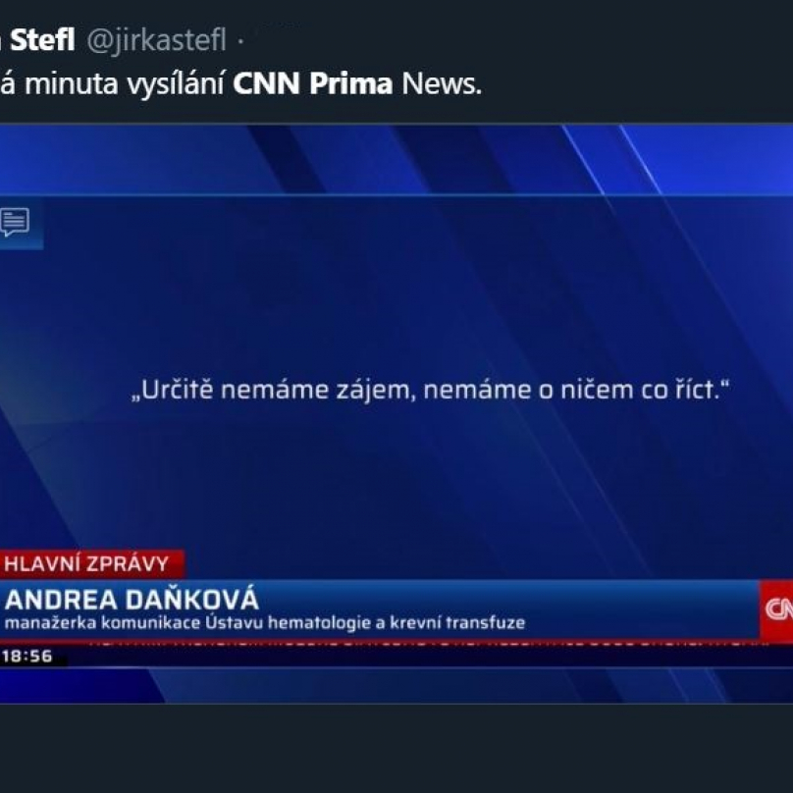793x793 pixels.
Task: Click the 18:56 clock display
Action: click(27, 657)
